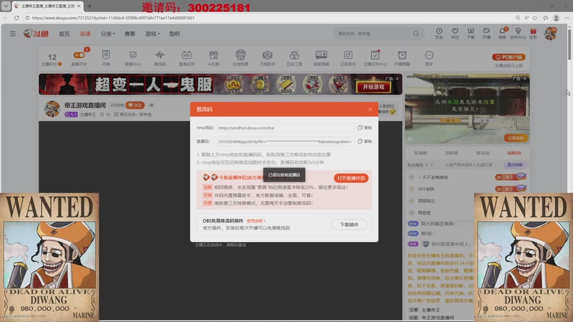Screen dimensions: 573x322
Task: Open the 任务 gift icon
Action: [533, 33]
